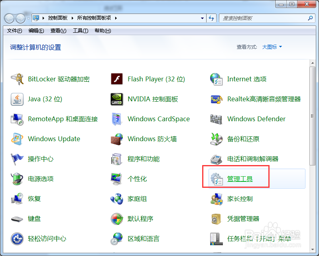The width and height of the screenshot is (319, 256).
Task: Open the 帮助(H) menu
Action: [x=103, y=31]
